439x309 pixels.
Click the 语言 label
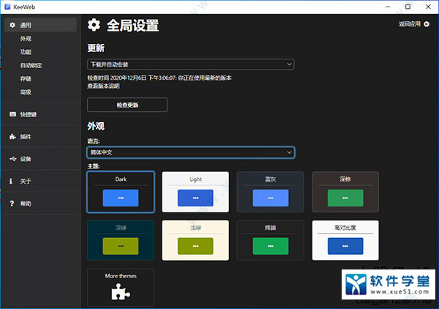[x=94, y=141]
